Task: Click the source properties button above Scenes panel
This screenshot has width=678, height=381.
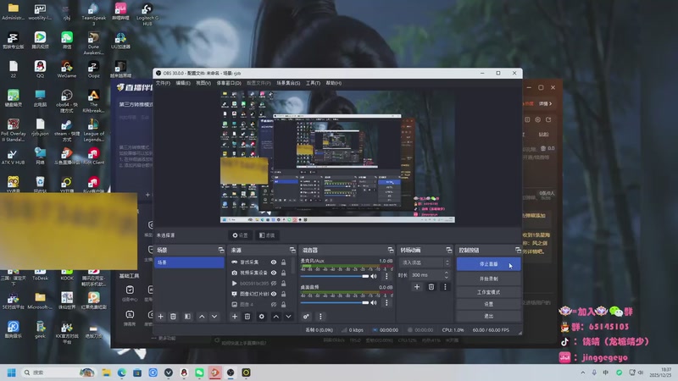Action: coord(241,235)
